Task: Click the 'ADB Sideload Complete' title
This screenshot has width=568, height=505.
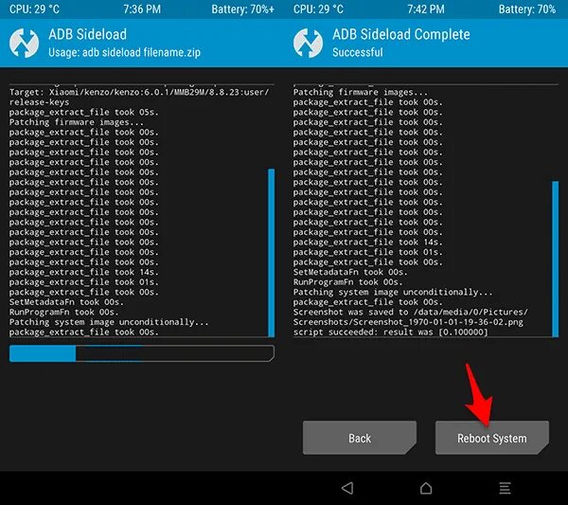Action: point(401,34)
